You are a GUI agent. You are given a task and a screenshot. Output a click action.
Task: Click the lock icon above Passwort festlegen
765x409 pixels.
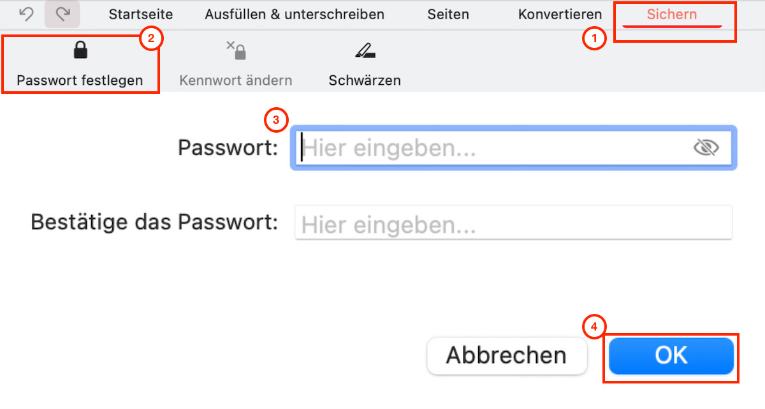(80, 49)
